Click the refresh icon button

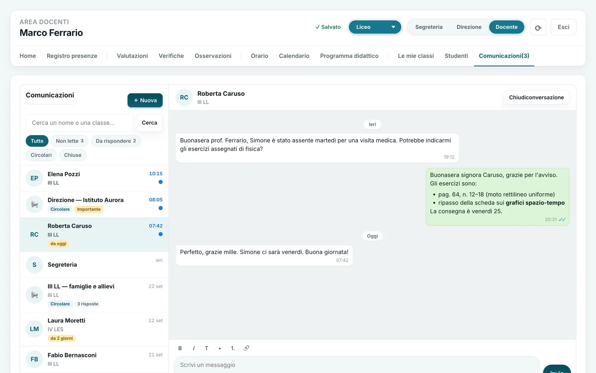click(x=538, y=27)
